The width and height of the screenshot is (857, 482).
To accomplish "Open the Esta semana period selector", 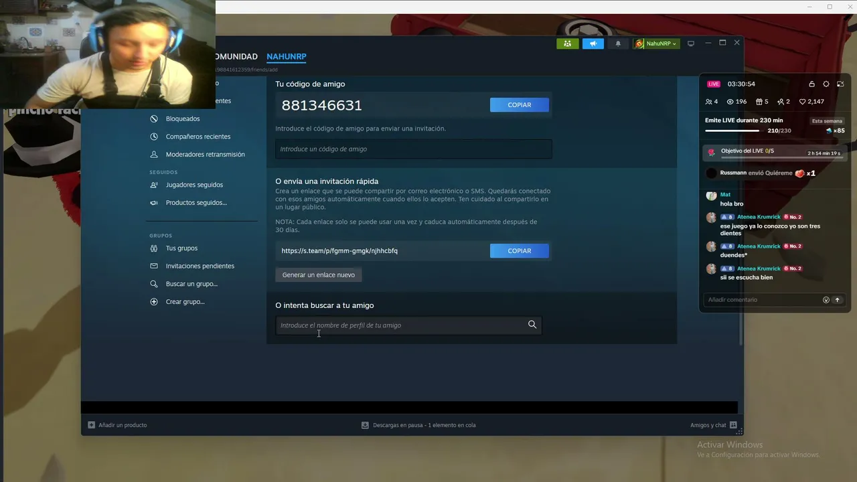I will click(x=827, y=121).
